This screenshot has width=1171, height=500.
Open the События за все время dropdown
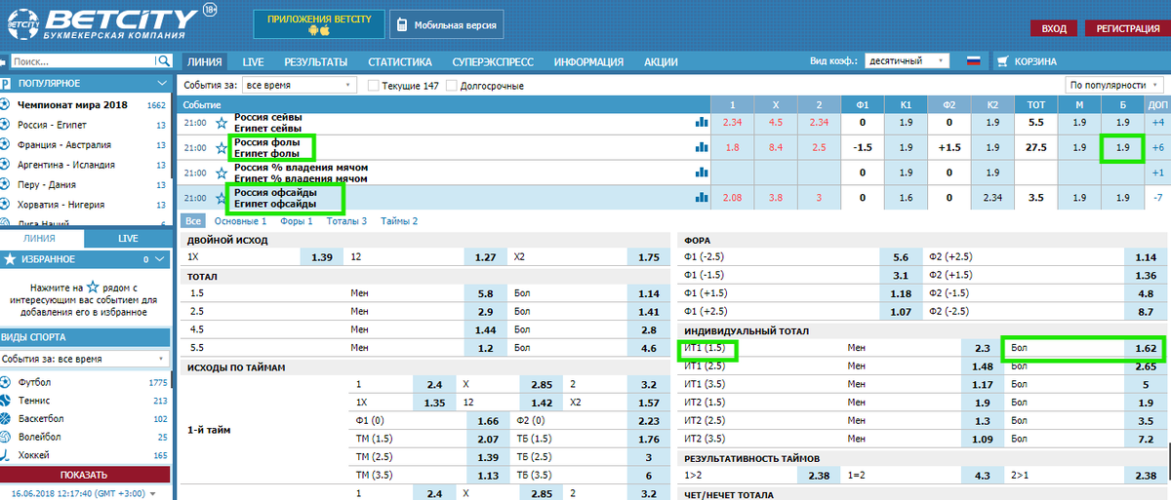[x=298, y=86]
